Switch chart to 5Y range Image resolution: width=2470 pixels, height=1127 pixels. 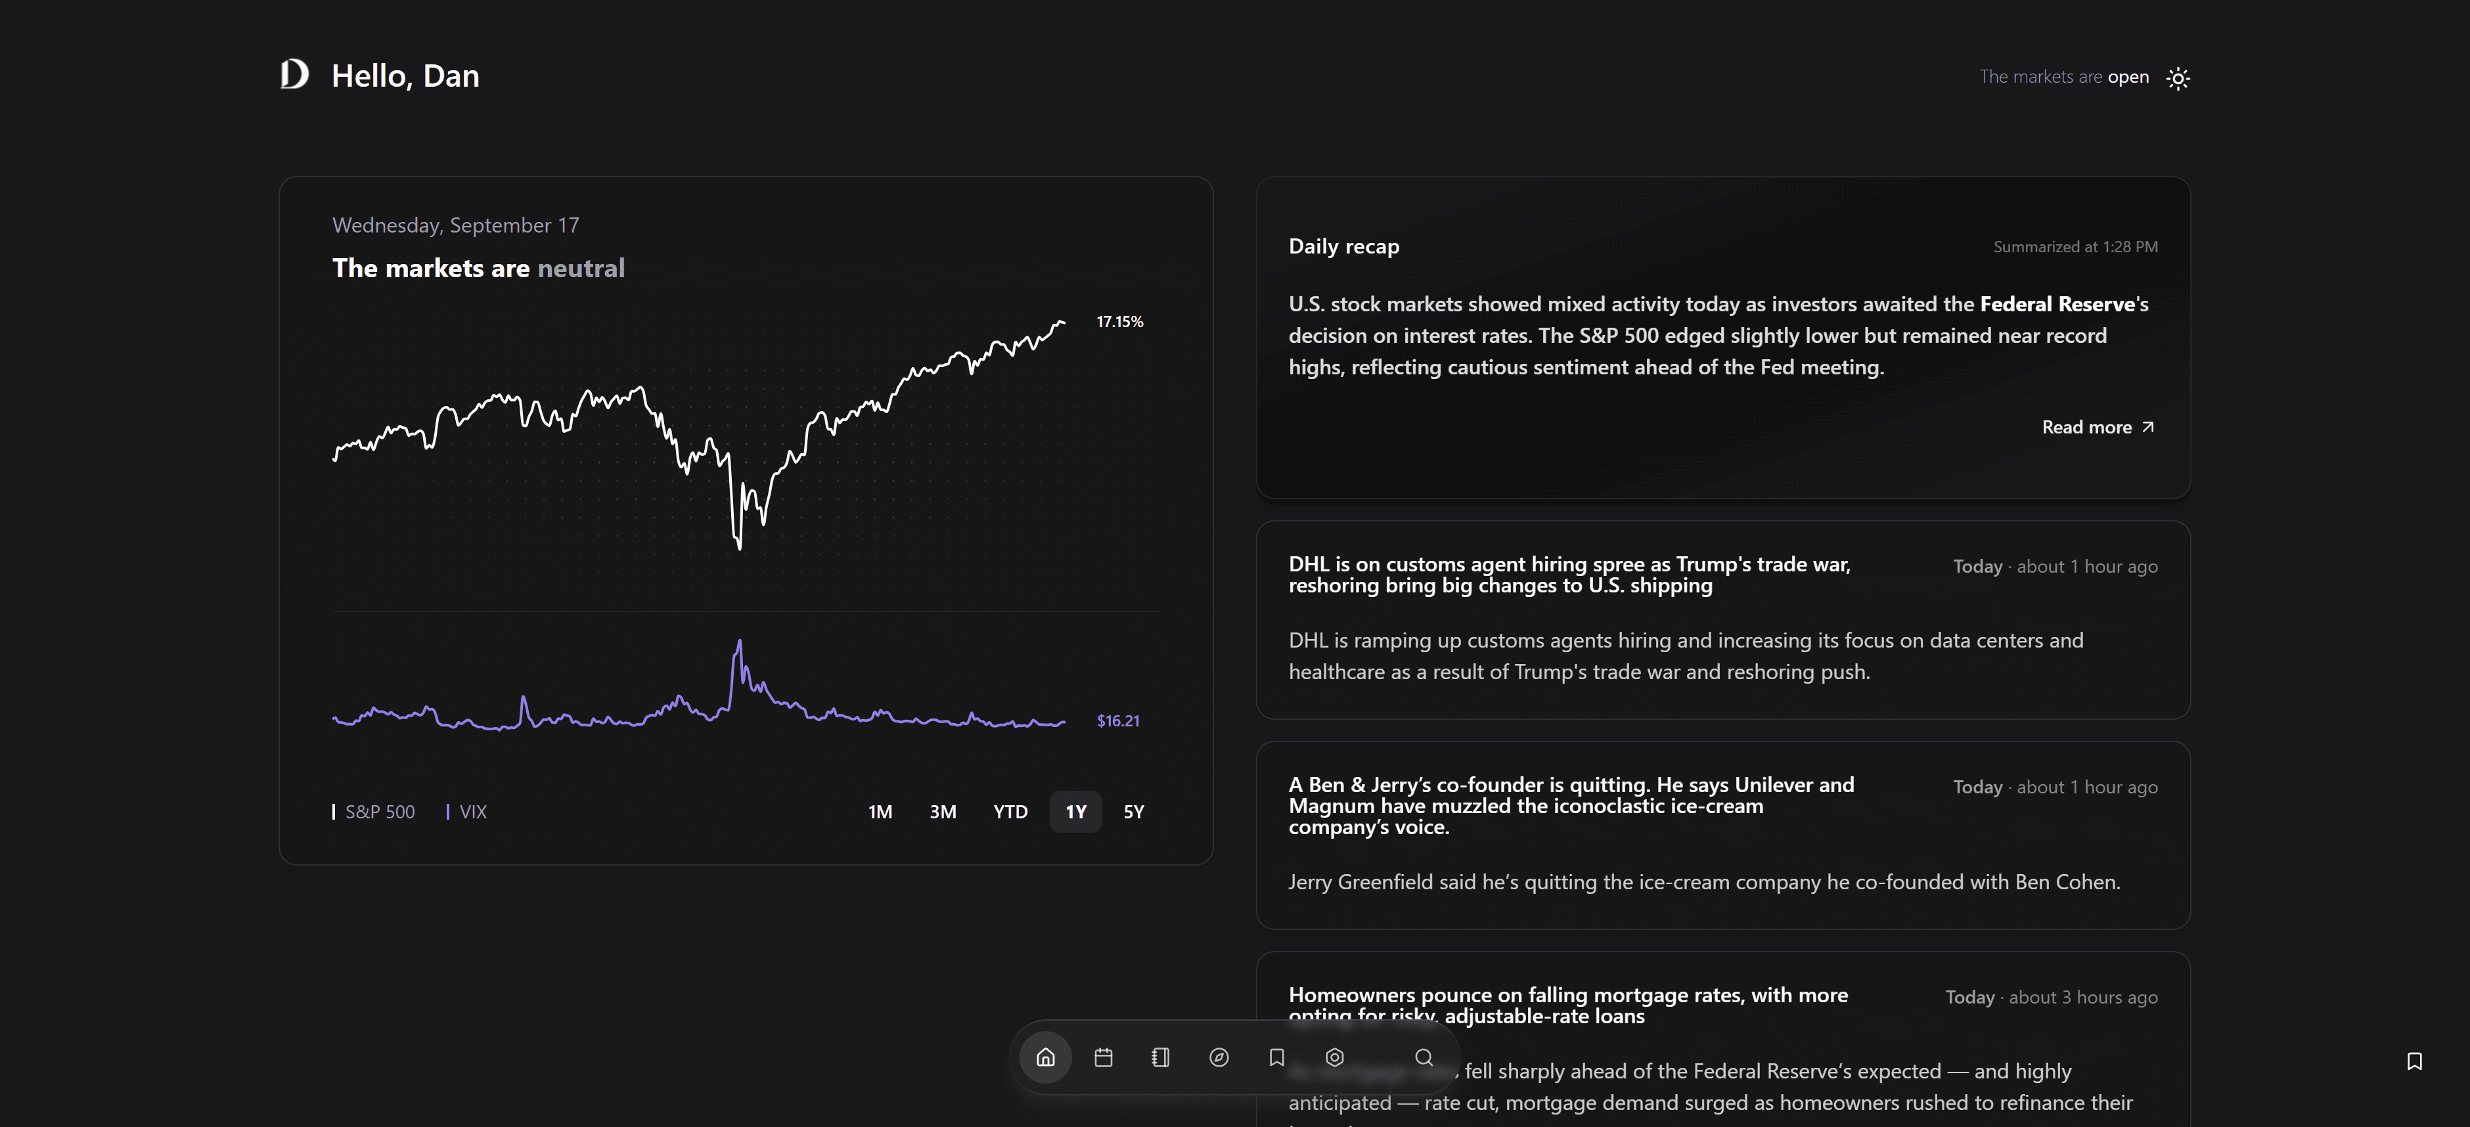(x=1133, y=812)
